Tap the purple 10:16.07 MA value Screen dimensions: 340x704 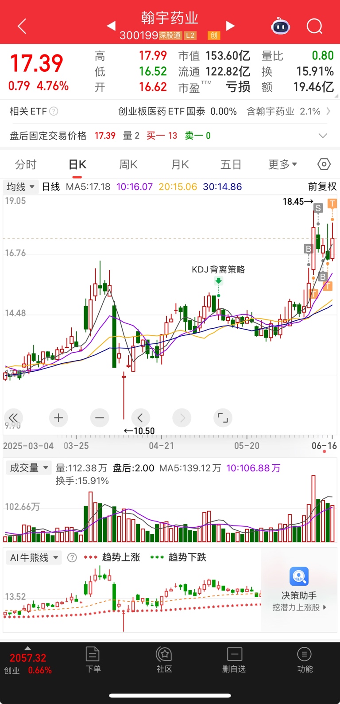[x=135, y=187]
